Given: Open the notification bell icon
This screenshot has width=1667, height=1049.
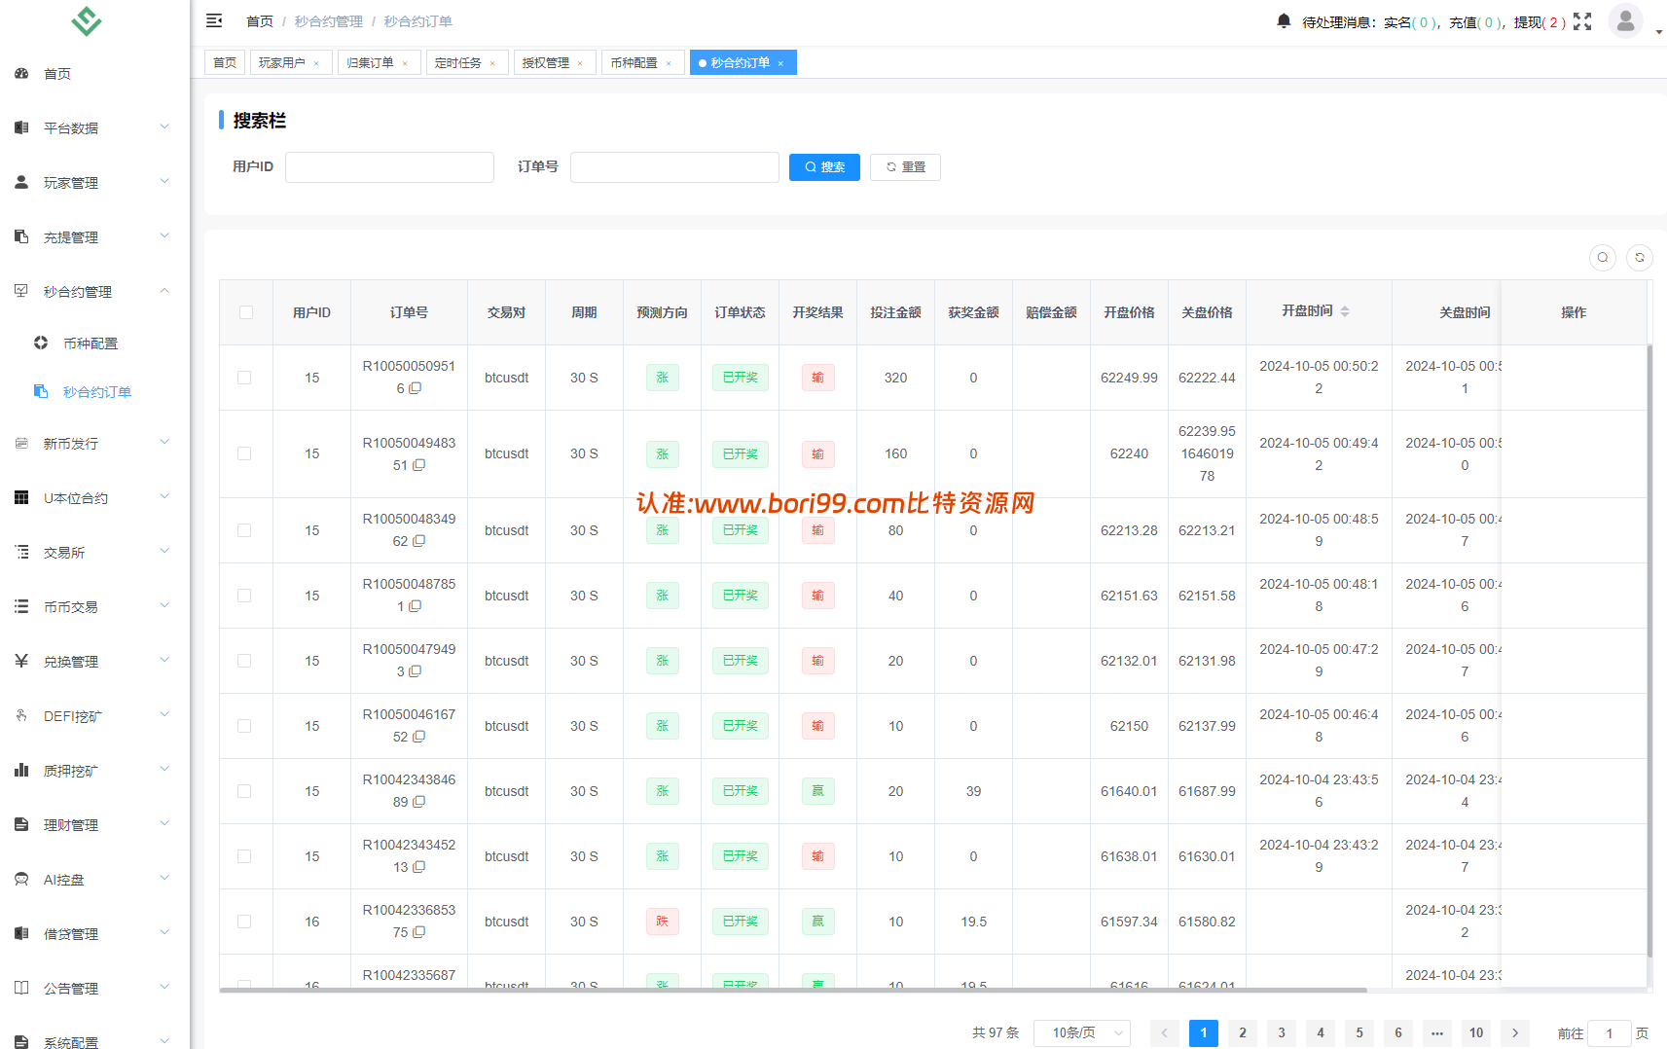Looking at the screenshot, I should coord(1284,20).
